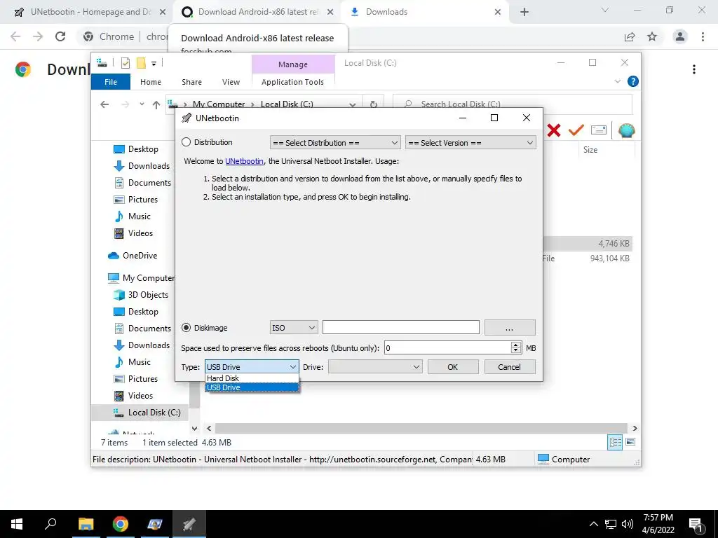The image size is (718, 538).
Task: Click the red X delete icon in Explorer
Action: (554, 130)
